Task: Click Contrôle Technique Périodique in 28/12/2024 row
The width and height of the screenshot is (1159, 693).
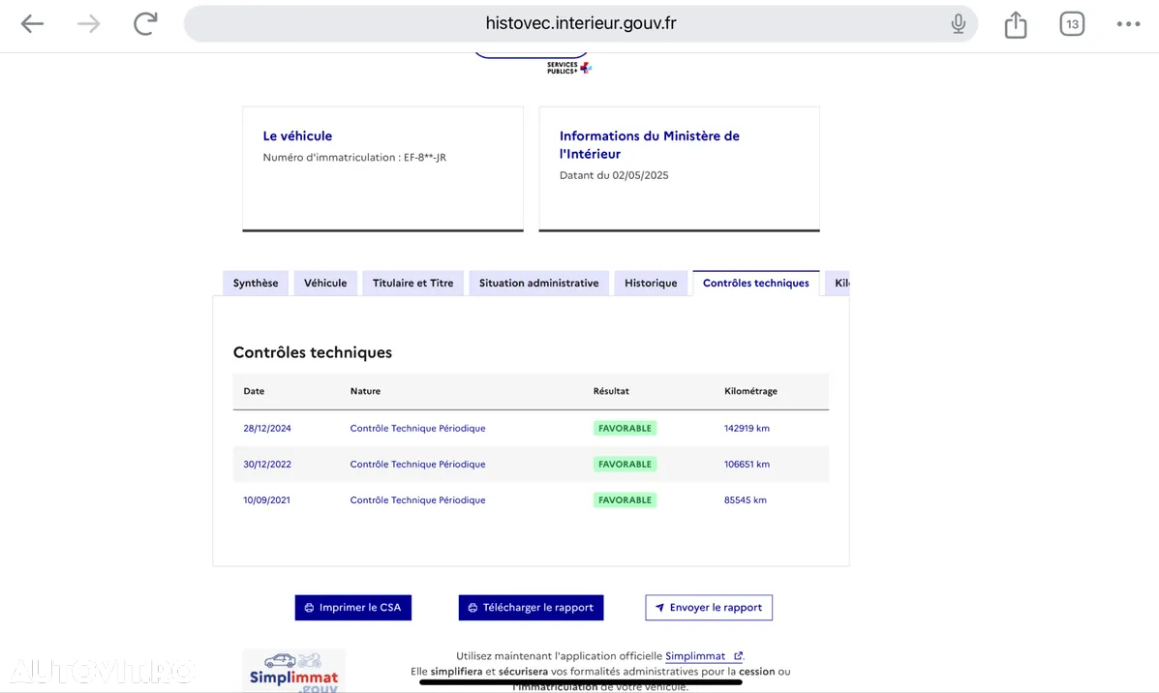Action: 417,428
